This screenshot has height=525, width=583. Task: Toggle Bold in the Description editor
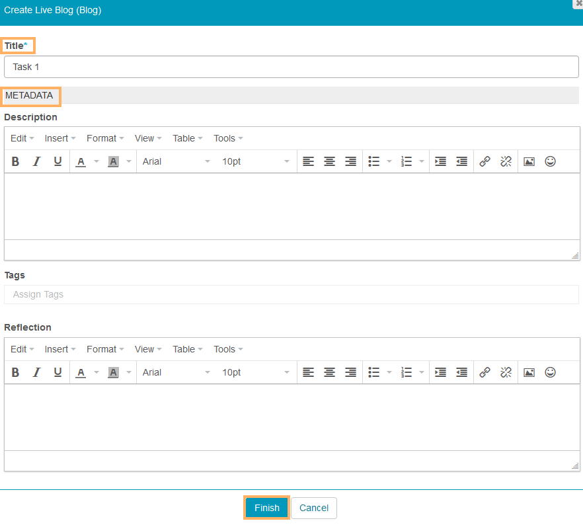(16, 161)
